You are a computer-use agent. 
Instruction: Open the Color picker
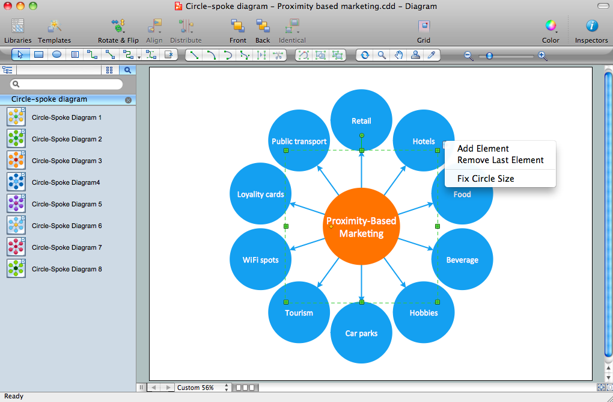point(550,31)
